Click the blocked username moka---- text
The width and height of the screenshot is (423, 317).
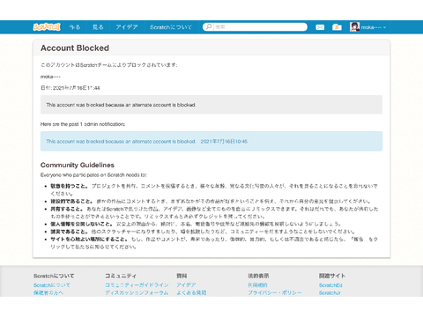[x=50, y=77]
